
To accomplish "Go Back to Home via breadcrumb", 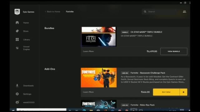I will click(52, 12).
